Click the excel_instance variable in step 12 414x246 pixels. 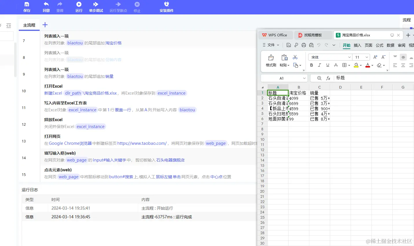click(91, 127)
